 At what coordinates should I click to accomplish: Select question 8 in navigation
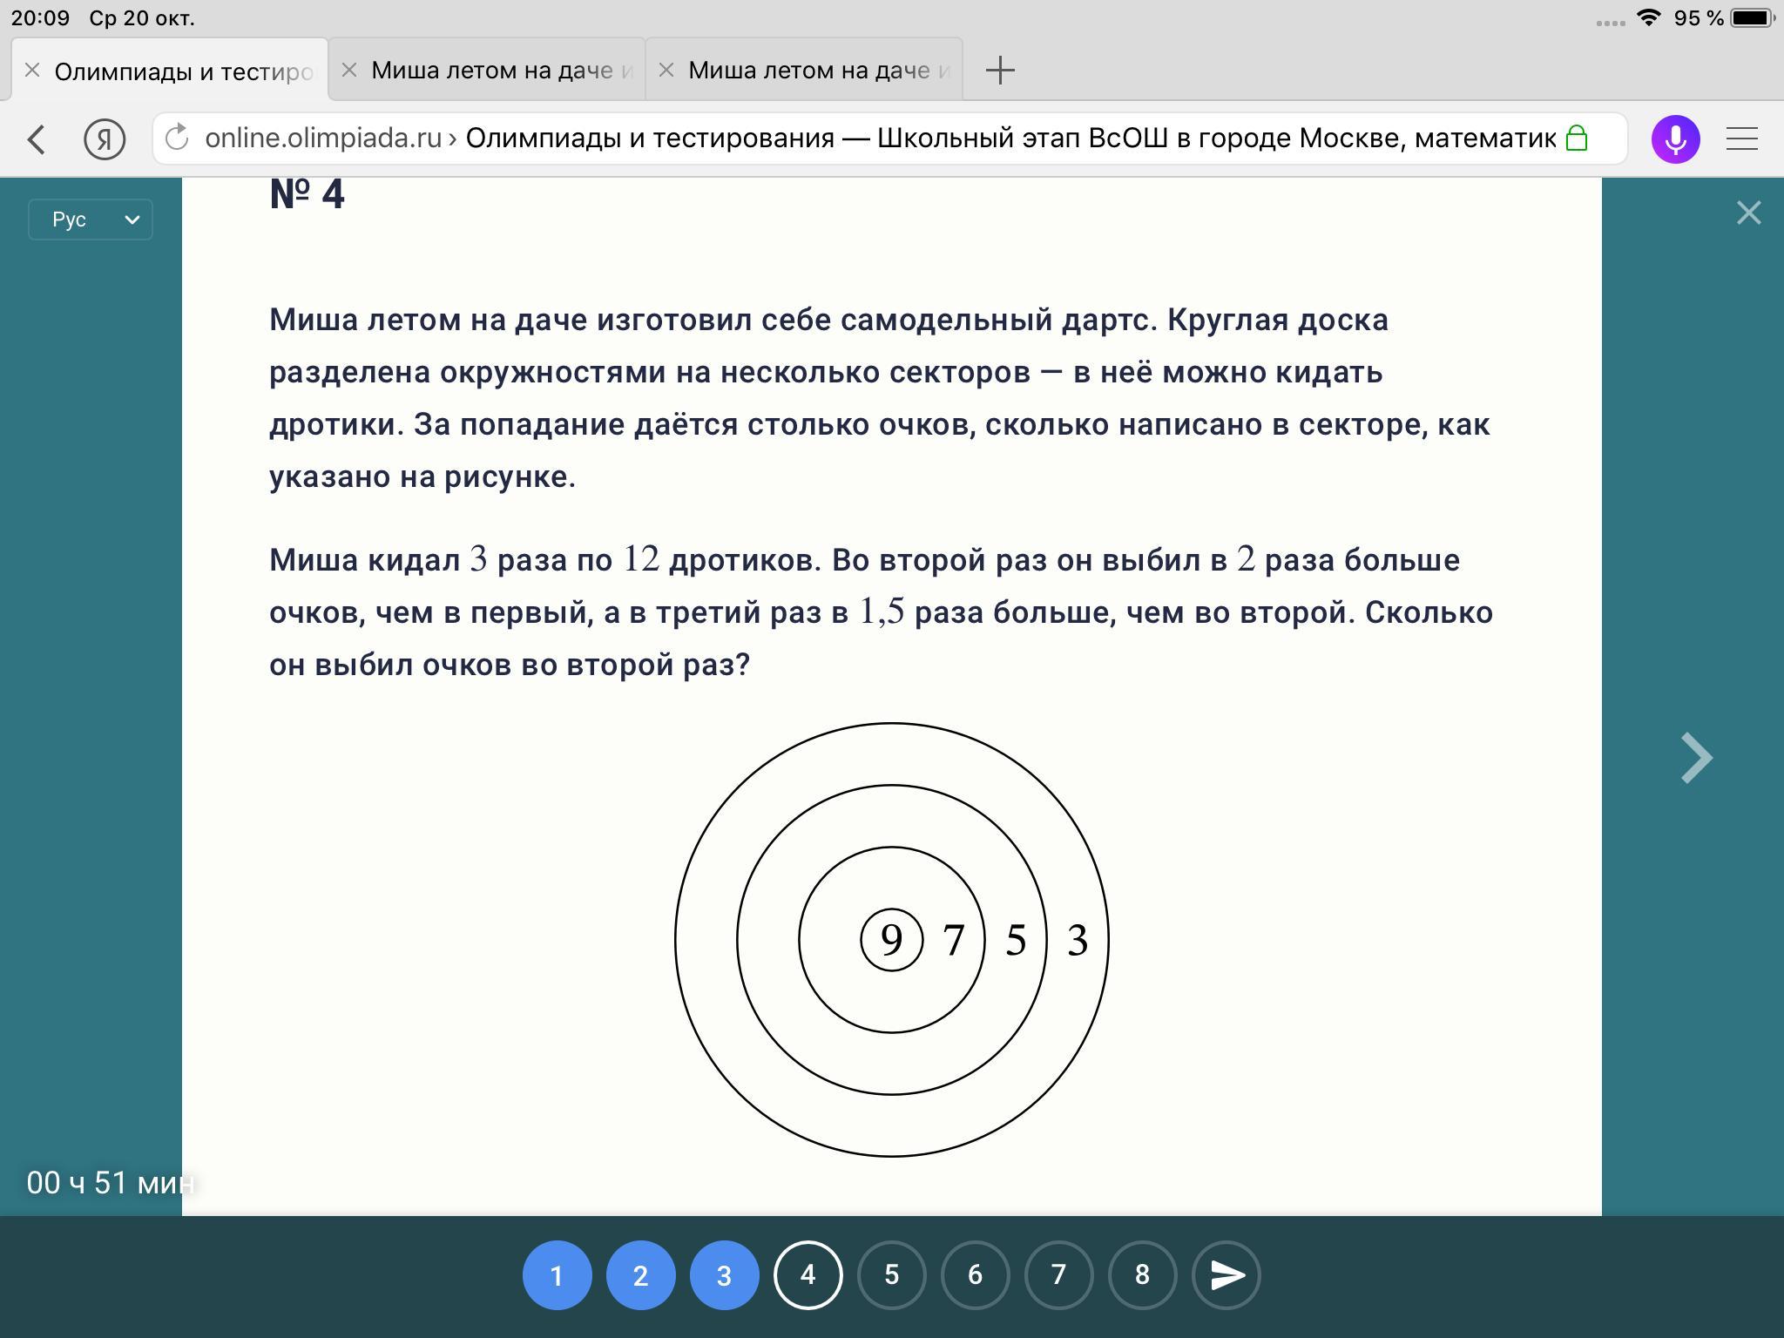(x=1142, y=1275)
